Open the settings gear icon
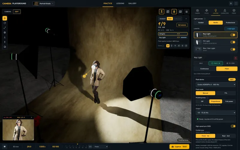Screen dimensions: 240x150 231,3
